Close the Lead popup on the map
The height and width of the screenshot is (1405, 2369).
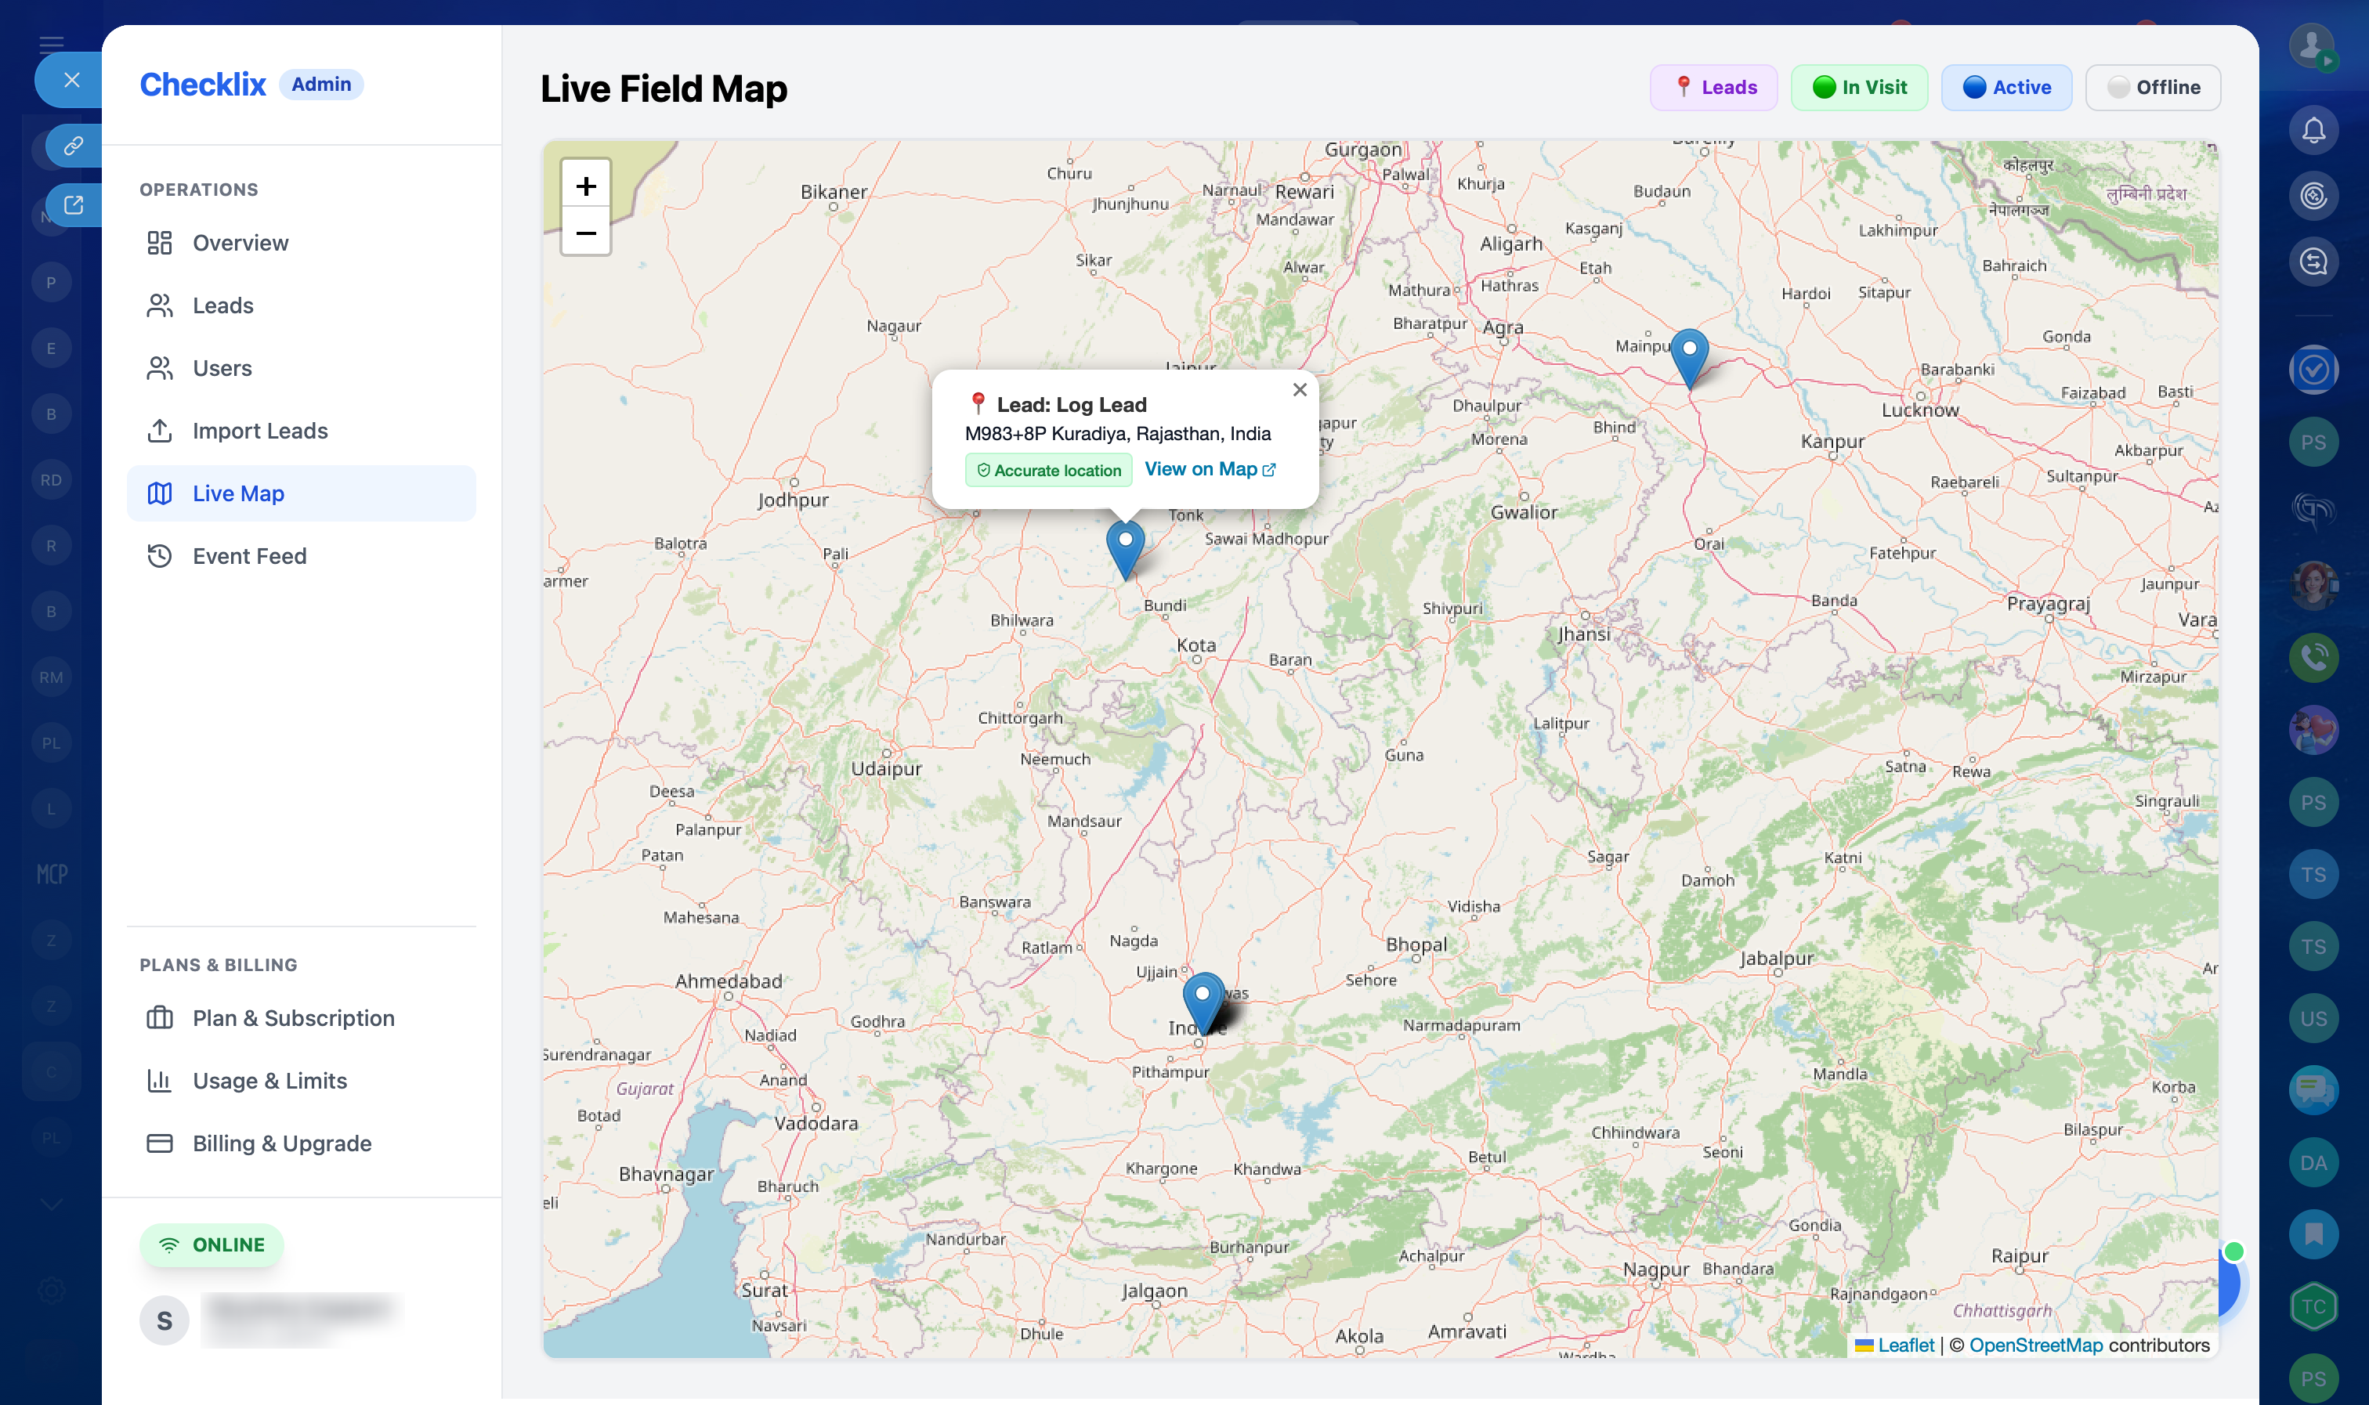coord(1299,390)
